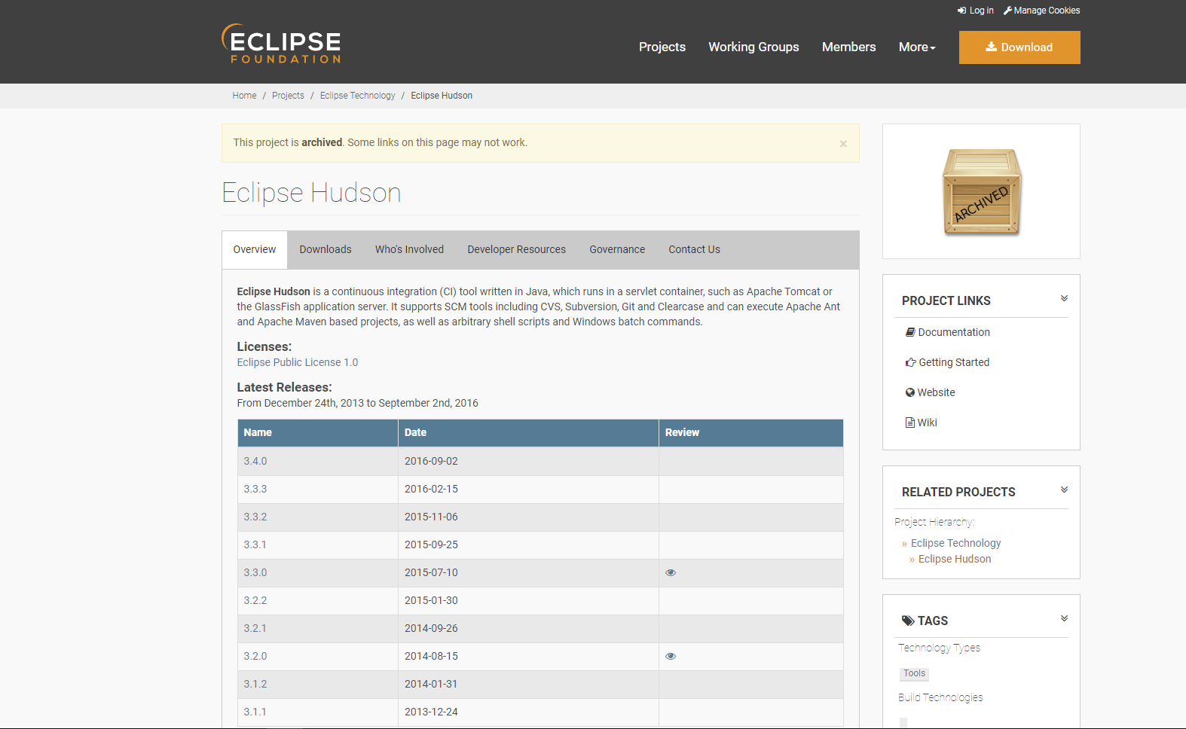Open the Contact Us tab

coord(694,250)
